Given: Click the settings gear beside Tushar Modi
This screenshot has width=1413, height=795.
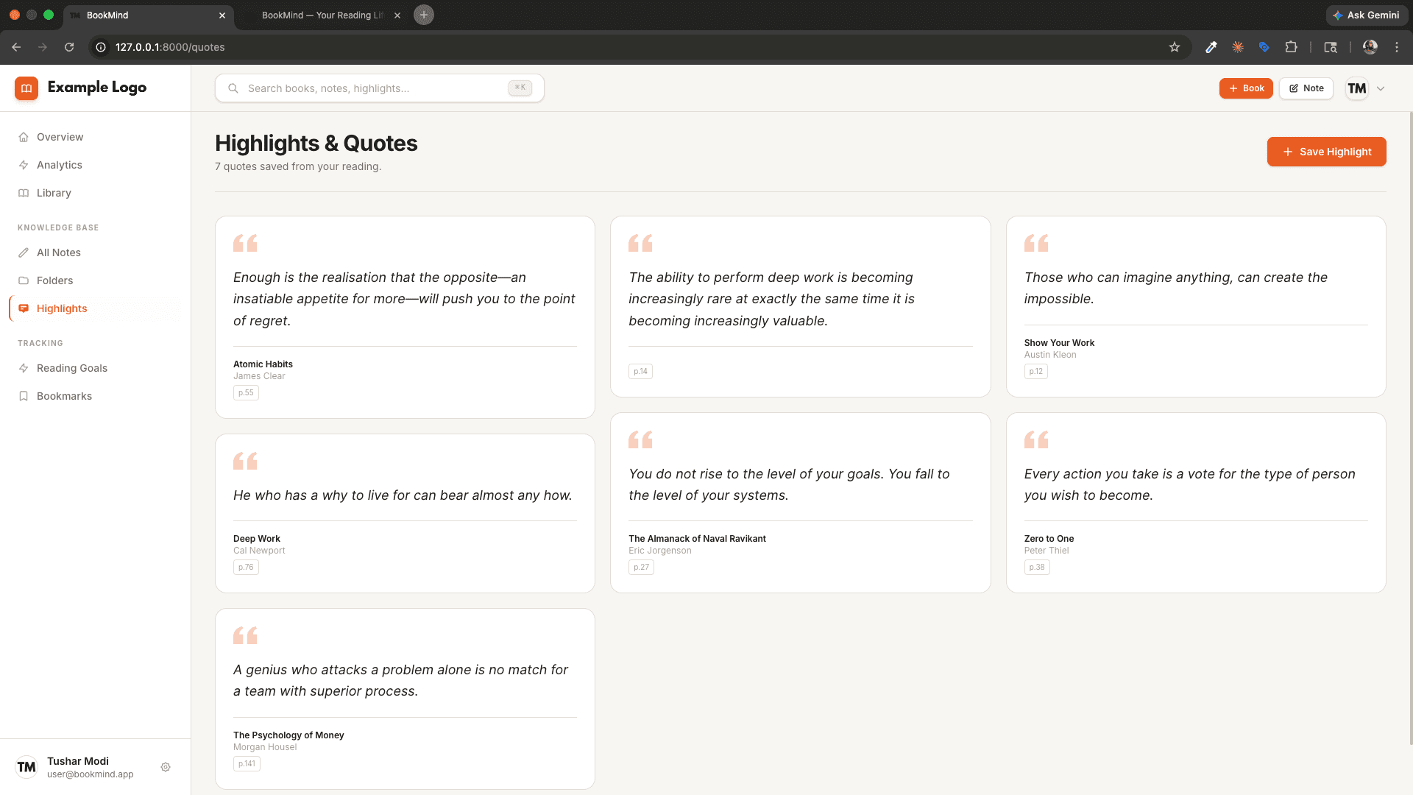Looking at the screenshot, I should pyautogui.click(x=166, y=767).
